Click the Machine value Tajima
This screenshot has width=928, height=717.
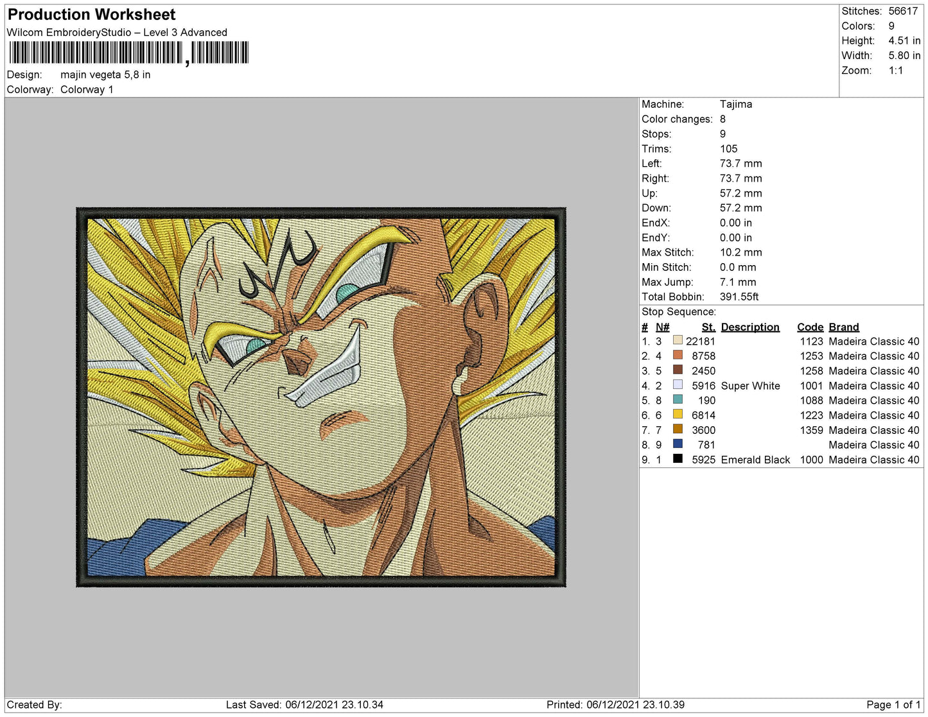click(x=735, y=104)
